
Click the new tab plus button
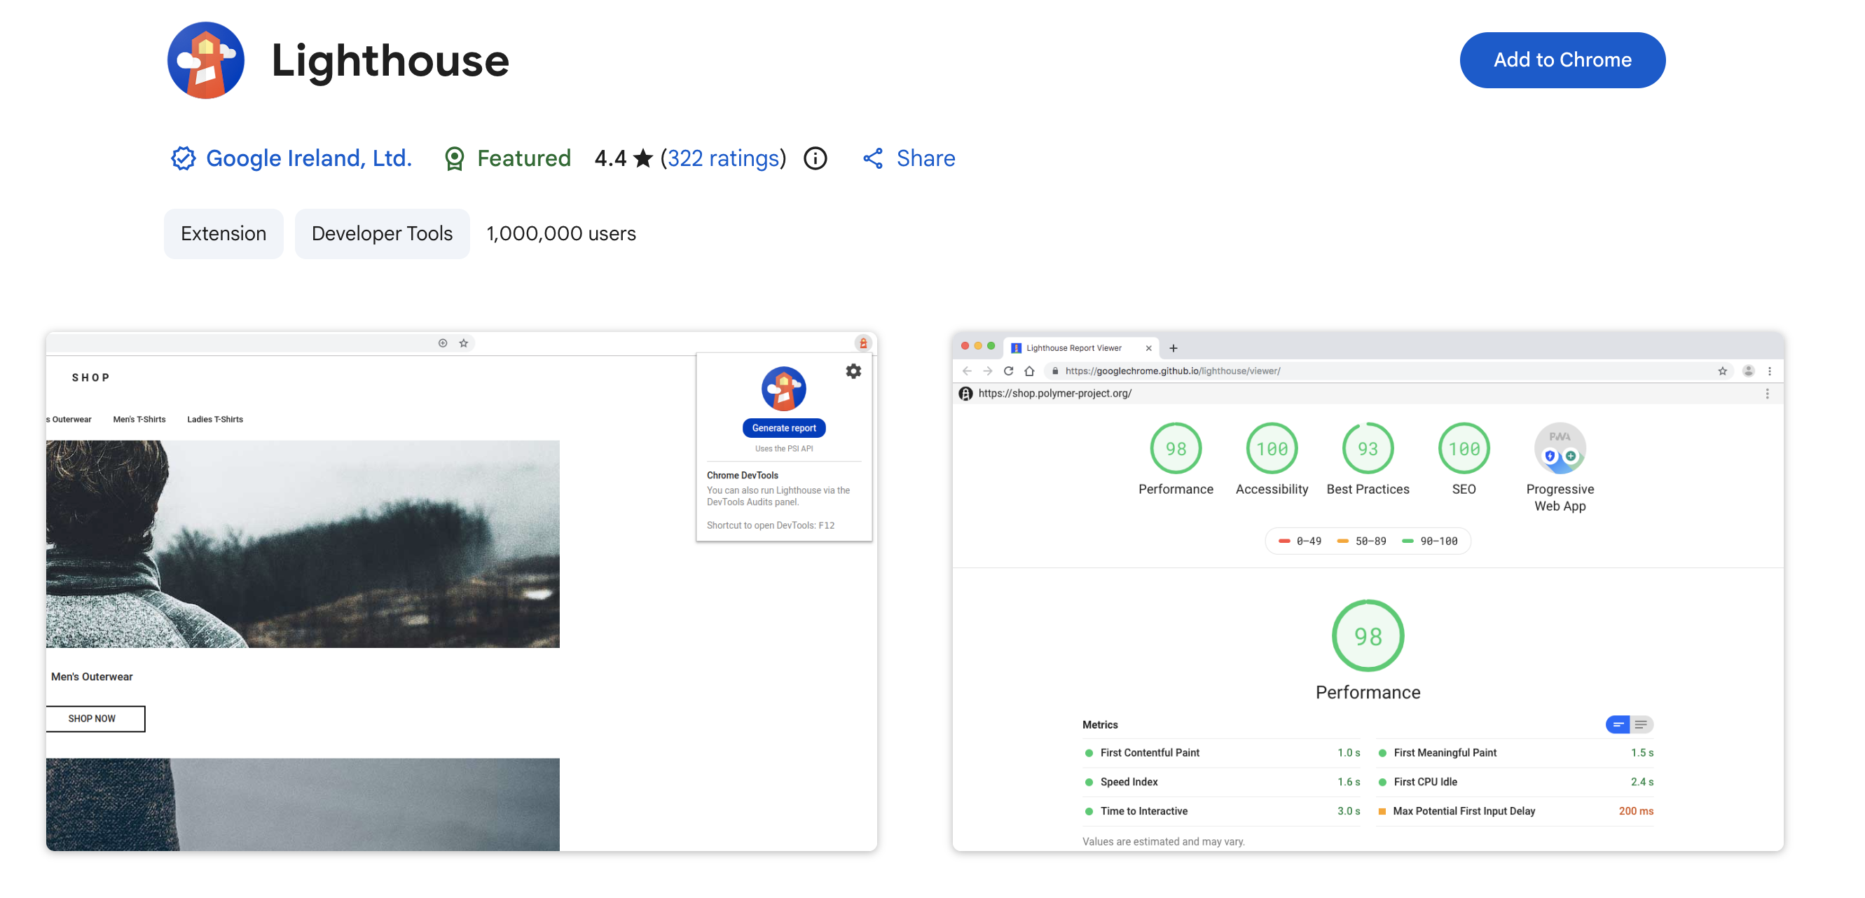click(x=1173, y=347)
